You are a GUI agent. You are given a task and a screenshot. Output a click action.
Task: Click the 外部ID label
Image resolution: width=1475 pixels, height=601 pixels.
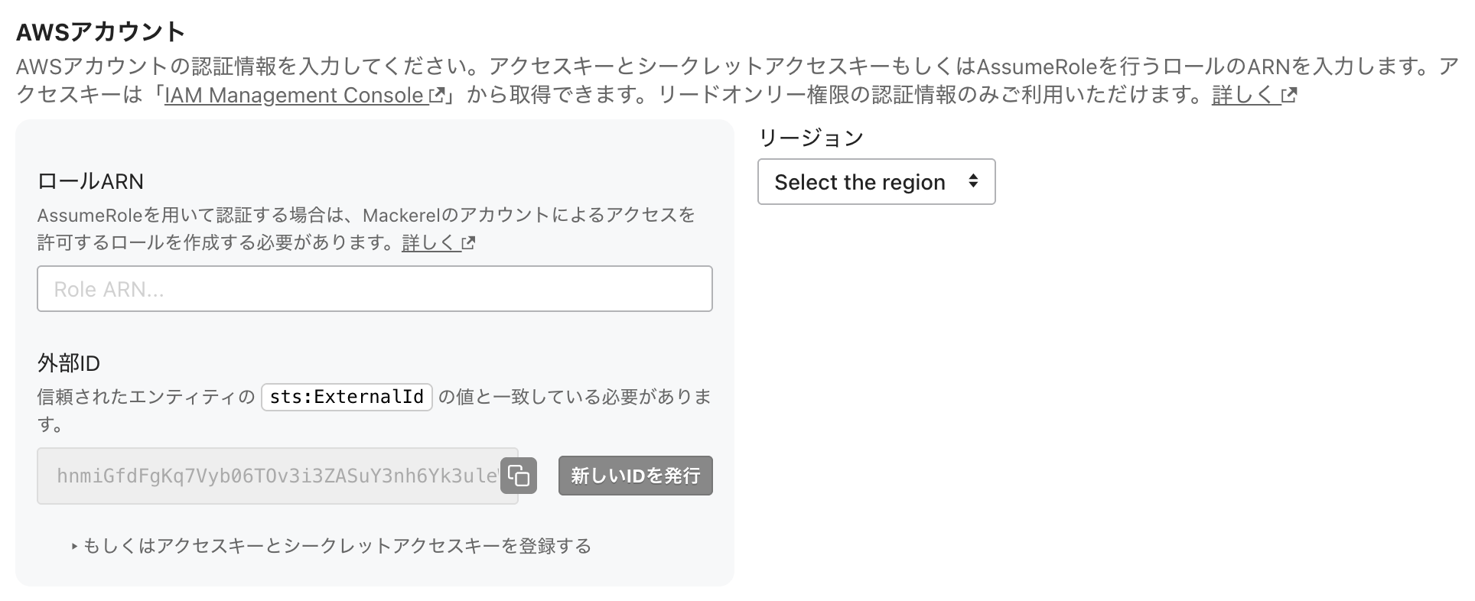[x=69, y=363]
